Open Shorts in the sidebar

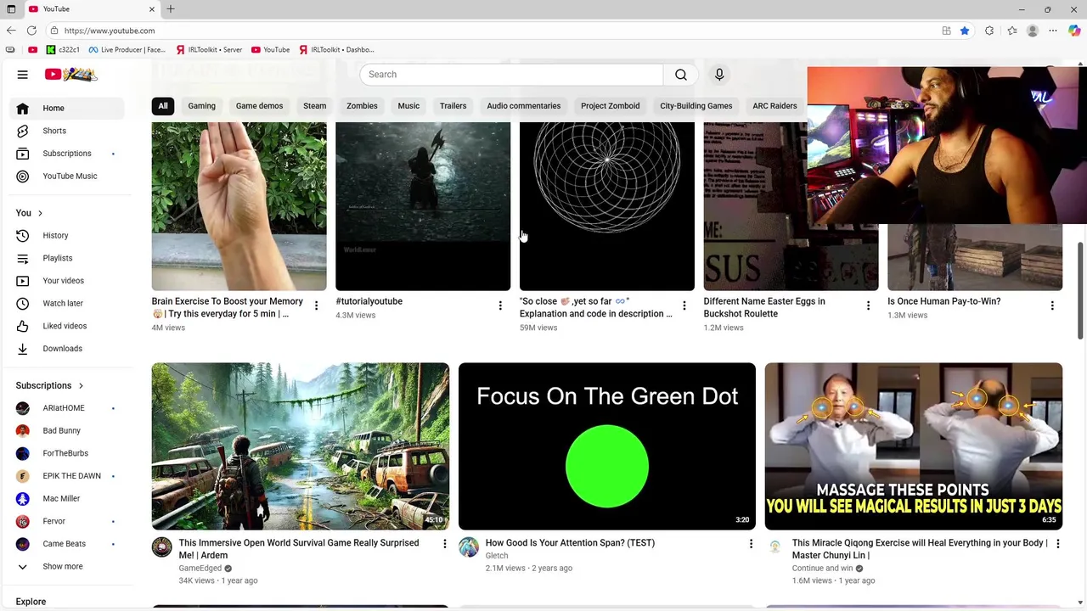click(x=68, y=131)
